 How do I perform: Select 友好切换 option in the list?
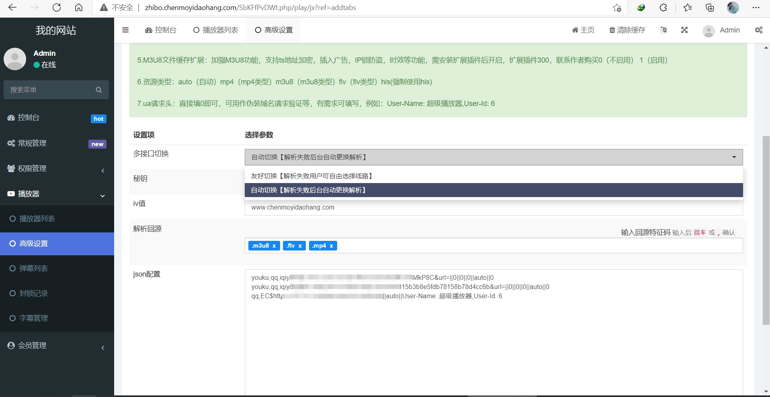pyautogui.click(x=311, y=176)
